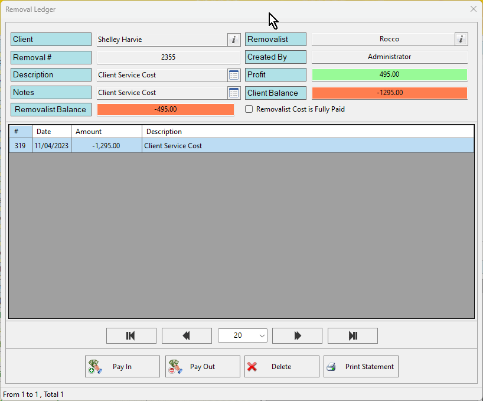483x401 pixels.
Task: Open client info icon beside Shelley Harvie
Action: coord(234,40)
